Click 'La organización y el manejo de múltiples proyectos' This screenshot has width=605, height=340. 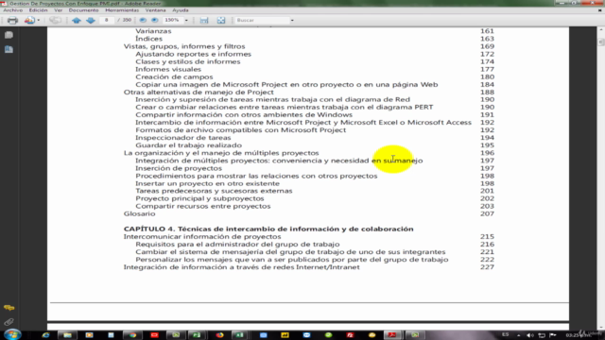pos(221,153)
